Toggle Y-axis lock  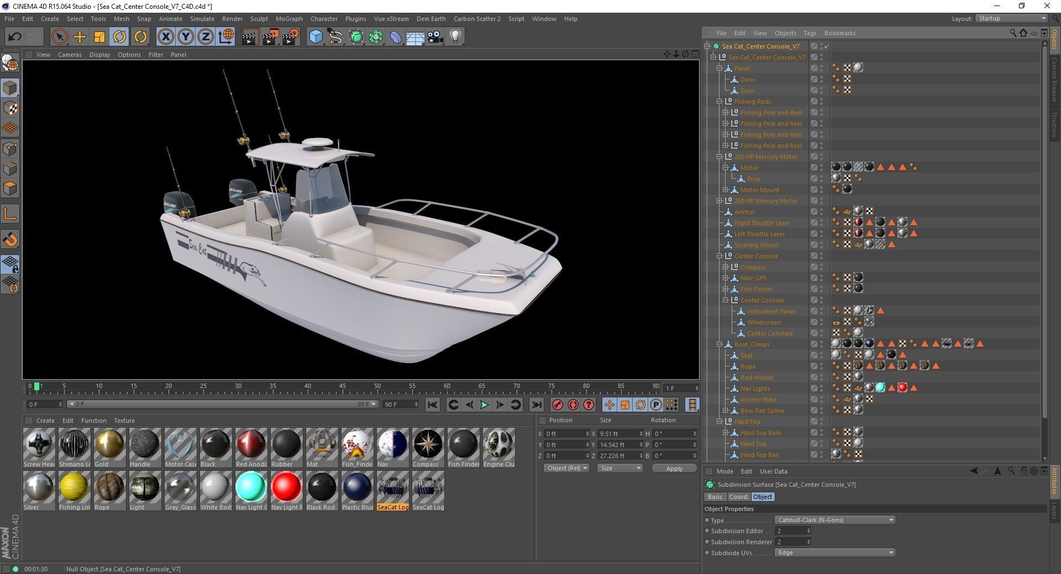[186, 37]
